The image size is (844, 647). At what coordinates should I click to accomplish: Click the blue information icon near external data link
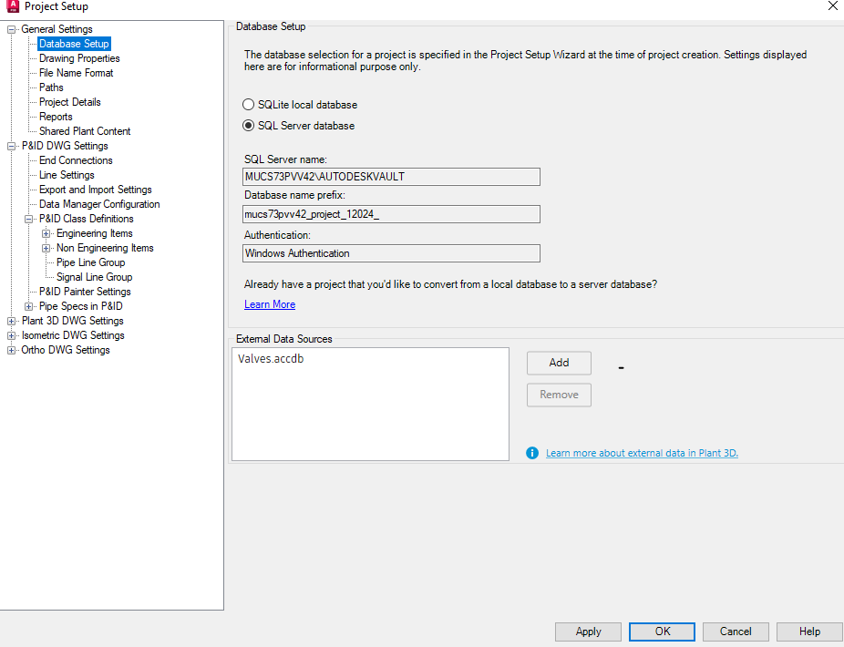532,452
